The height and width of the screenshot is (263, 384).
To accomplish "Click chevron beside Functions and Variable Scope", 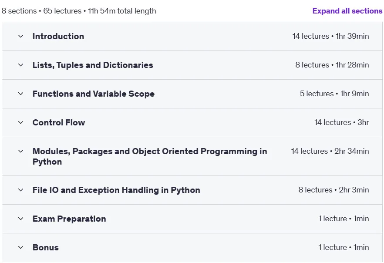I will click(x=21, y=94).
